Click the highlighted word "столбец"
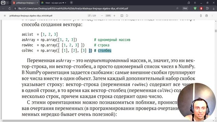 click(x=104, y=50)
